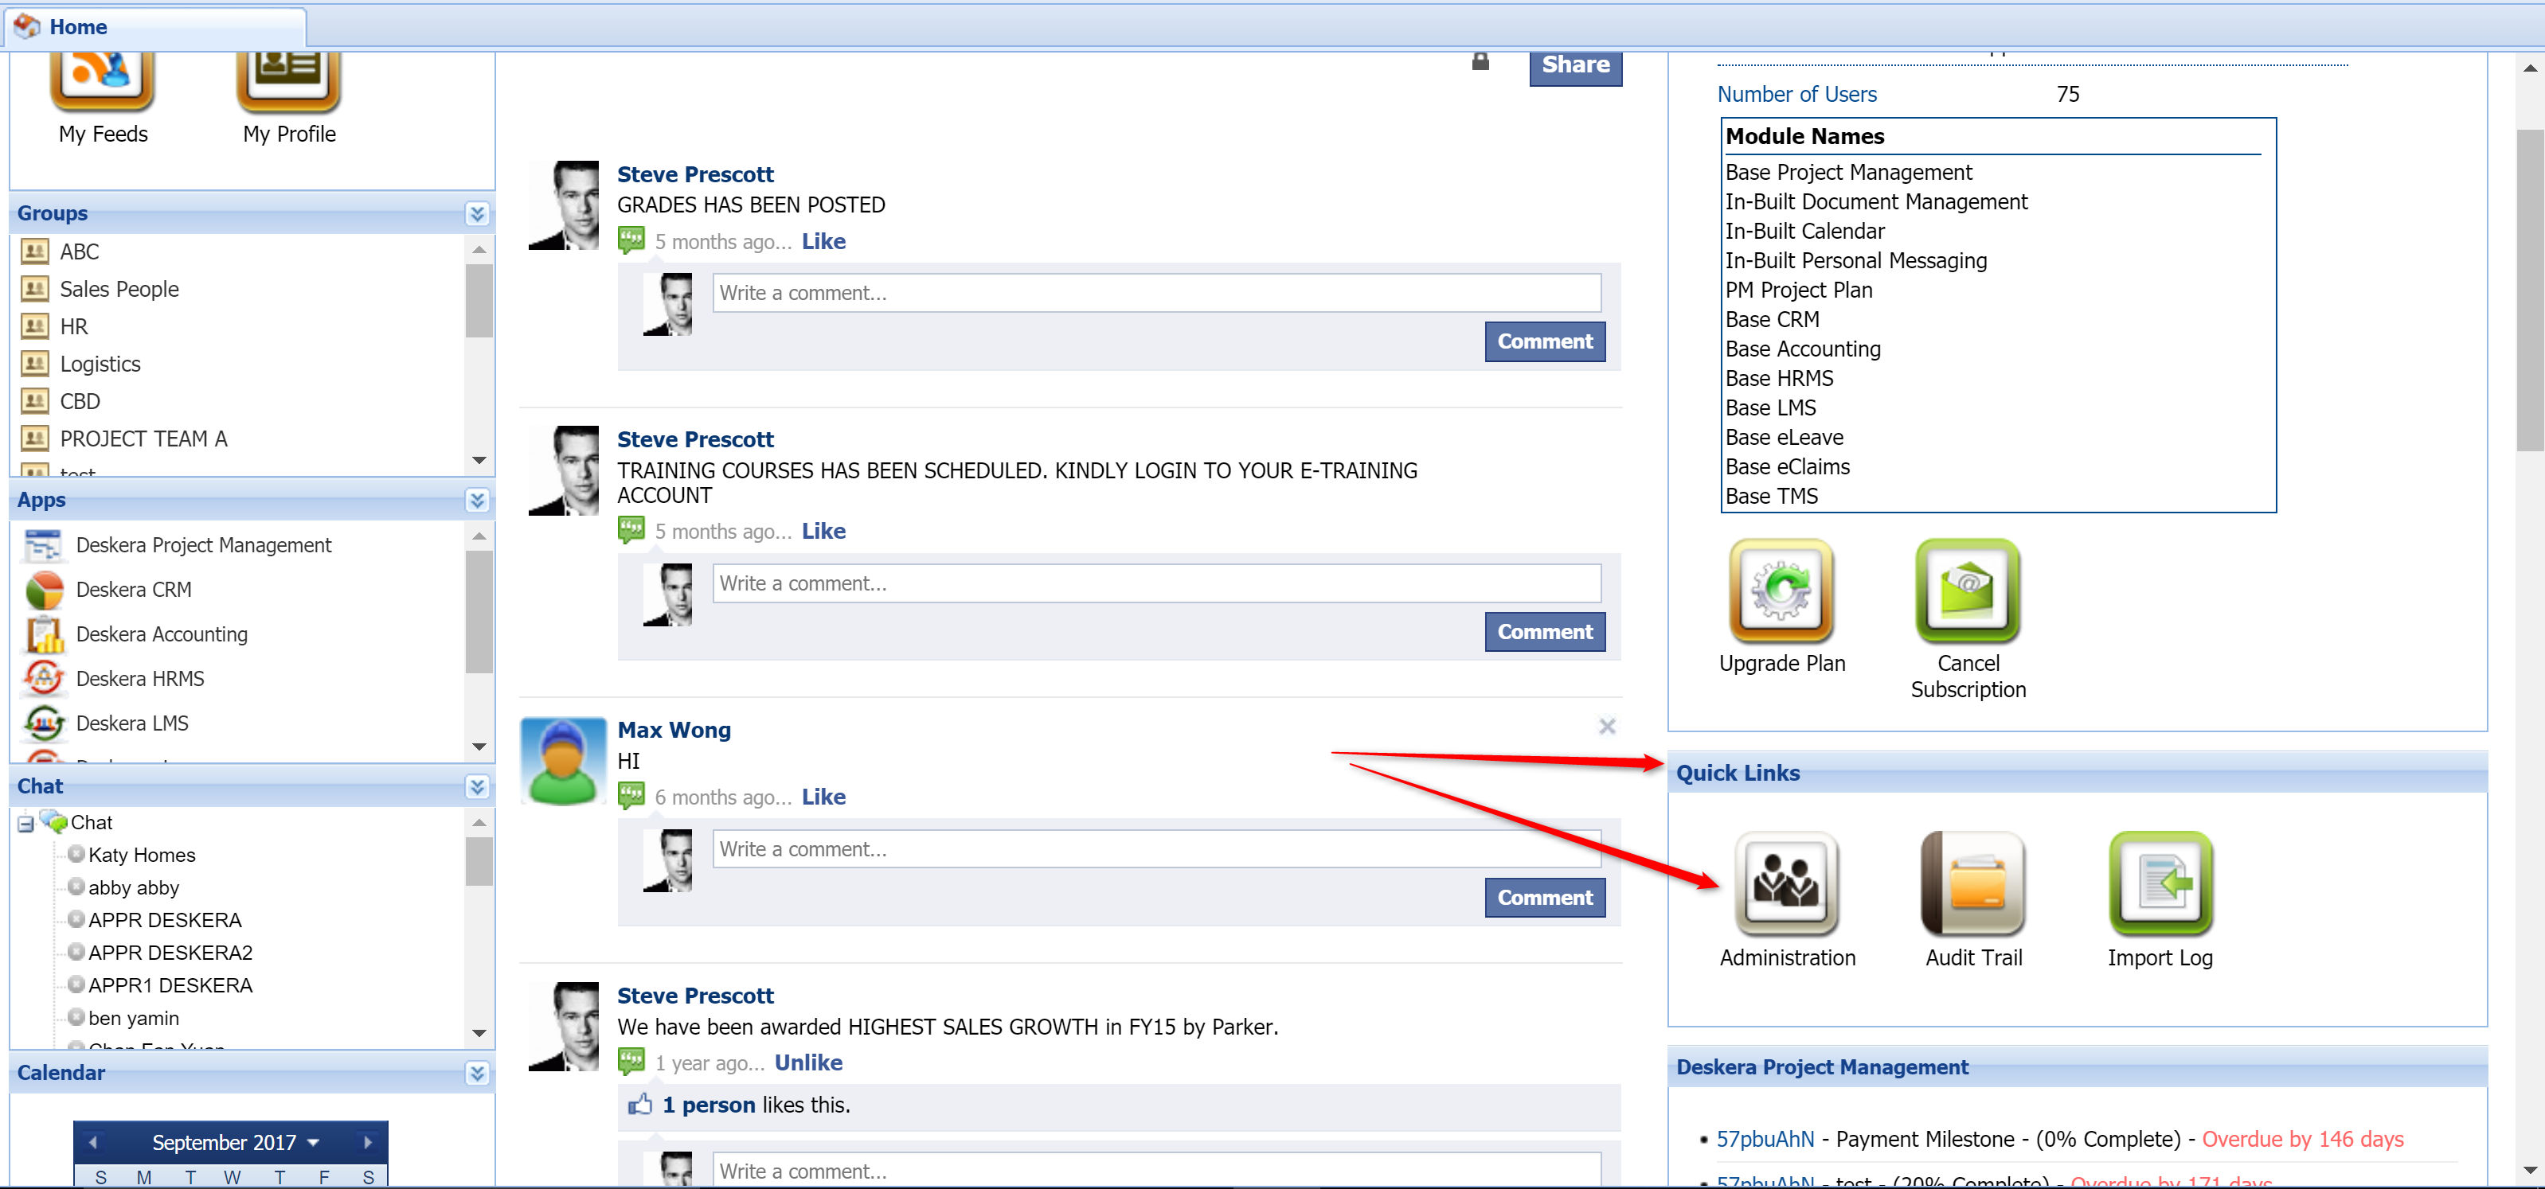Click the Share button
The height and width of the screenshot is (1189, 2545).
coord(1575,65)
